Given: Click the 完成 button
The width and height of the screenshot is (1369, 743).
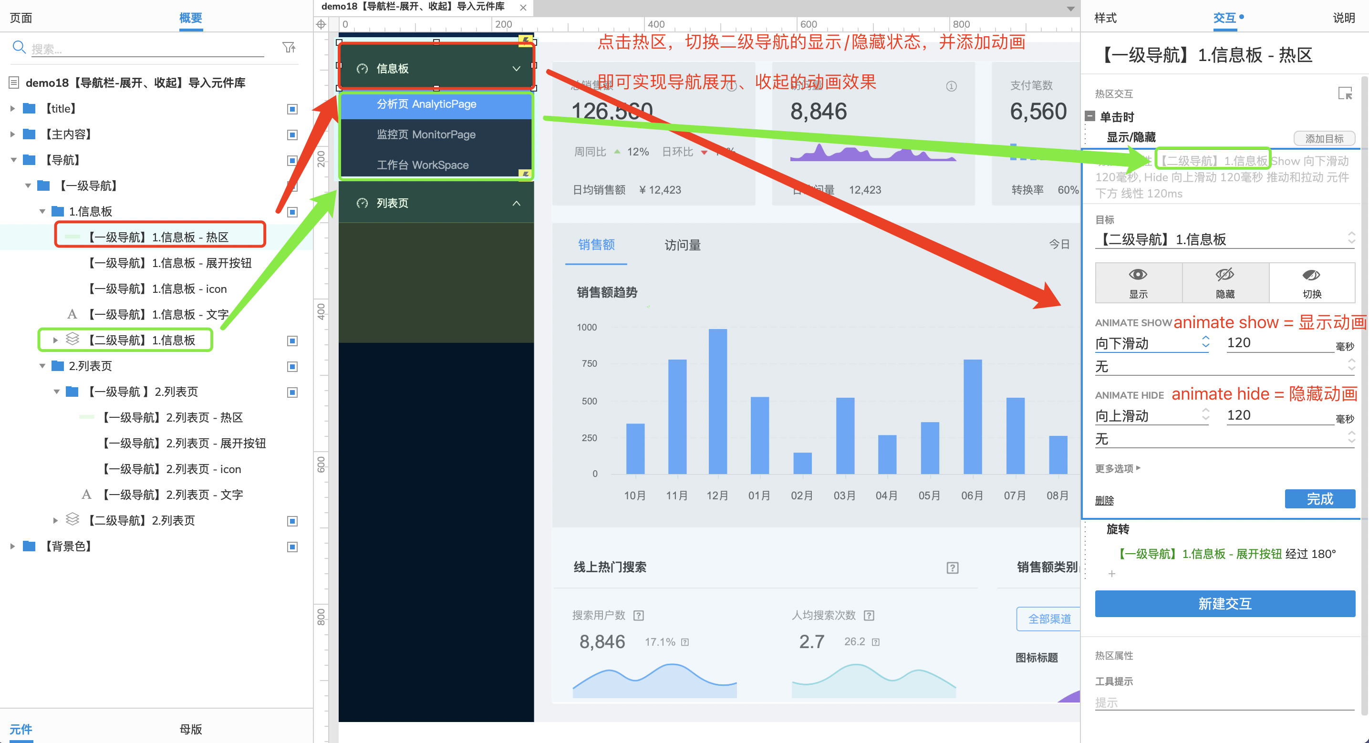Looking at the screenshot, I should 1319,498.
